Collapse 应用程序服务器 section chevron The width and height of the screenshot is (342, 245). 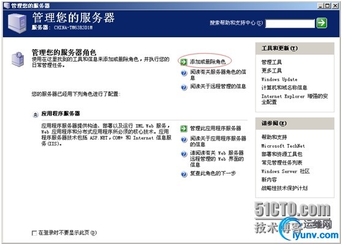click(35, 114)
